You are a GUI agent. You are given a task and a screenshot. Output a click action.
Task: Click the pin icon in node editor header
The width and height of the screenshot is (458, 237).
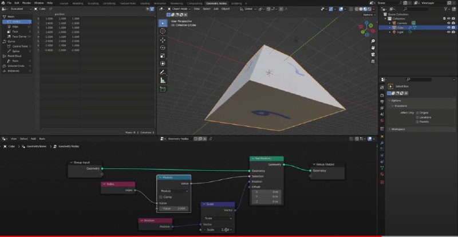tap(210, 139)
